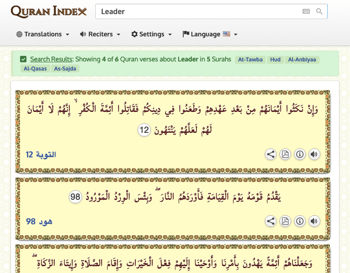Open the Settings dropdown
The image size is (350, 273).
(151, 34)
